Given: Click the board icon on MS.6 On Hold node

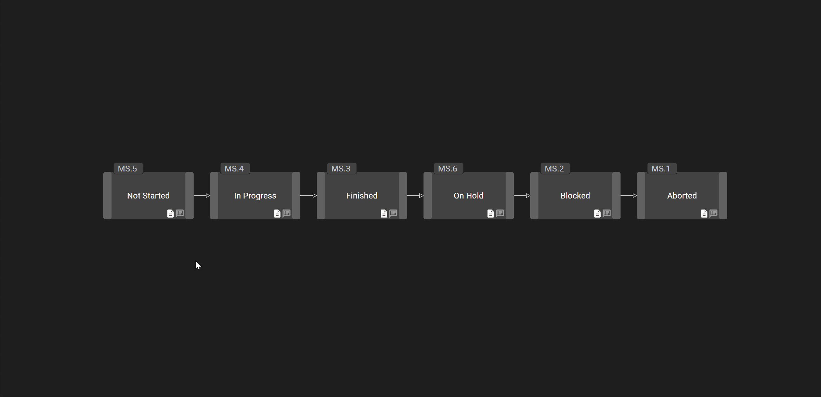Looking at the screenshot, I should click(500, 213).
